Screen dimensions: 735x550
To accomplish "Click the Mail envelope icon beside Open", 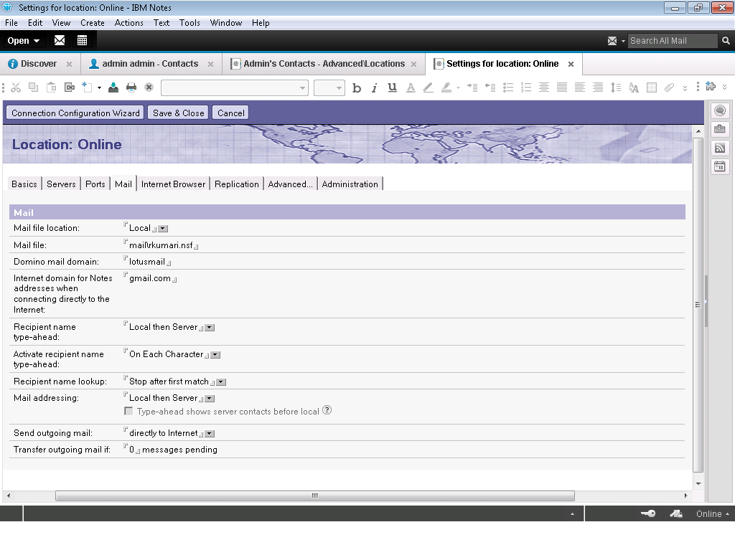I will [x=60, y=41].
